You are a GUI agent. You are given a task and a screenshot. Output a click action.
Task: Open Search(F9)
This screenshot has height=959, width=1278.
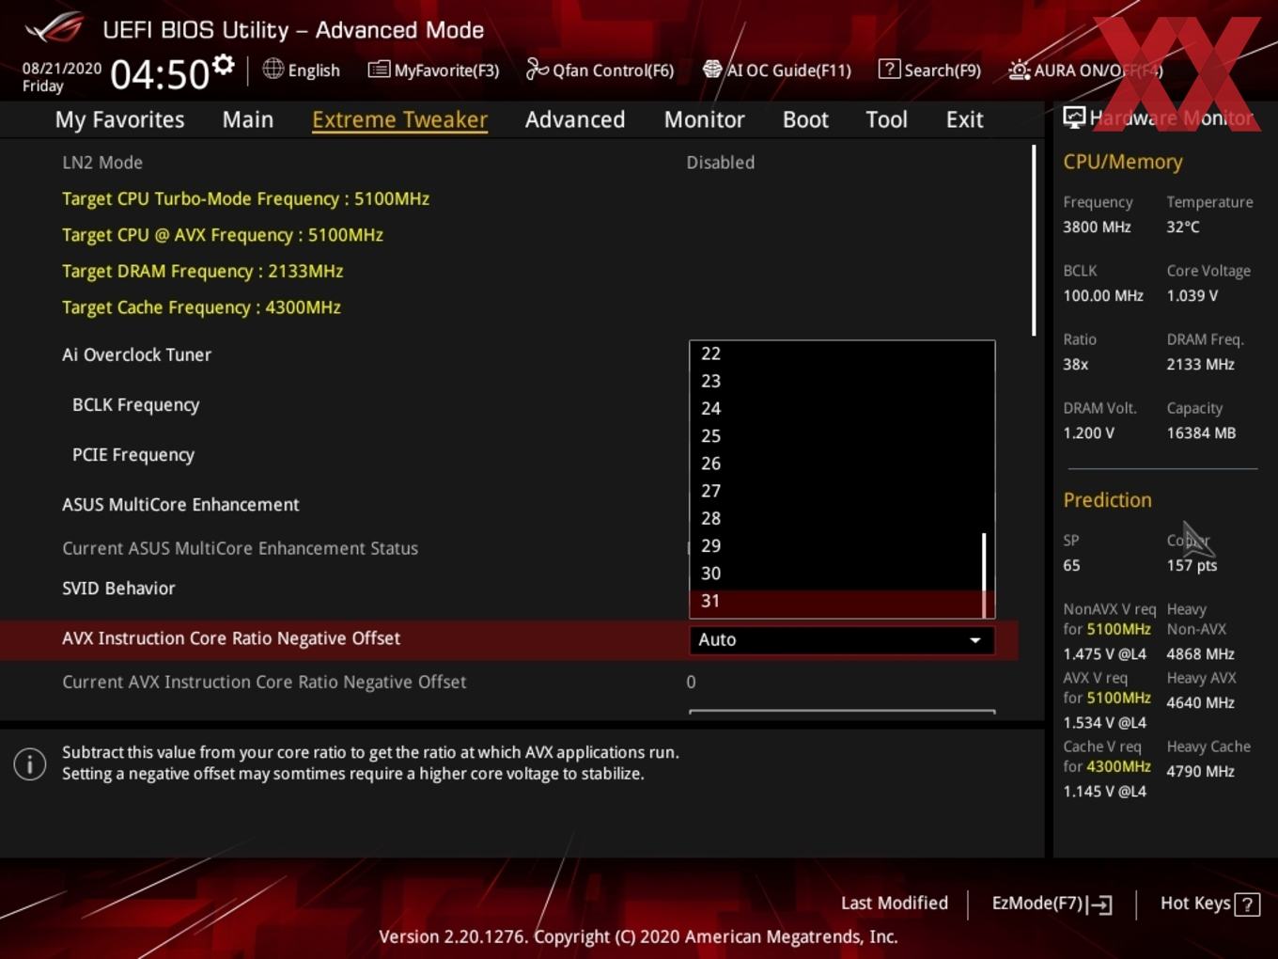tap(930, 70)
